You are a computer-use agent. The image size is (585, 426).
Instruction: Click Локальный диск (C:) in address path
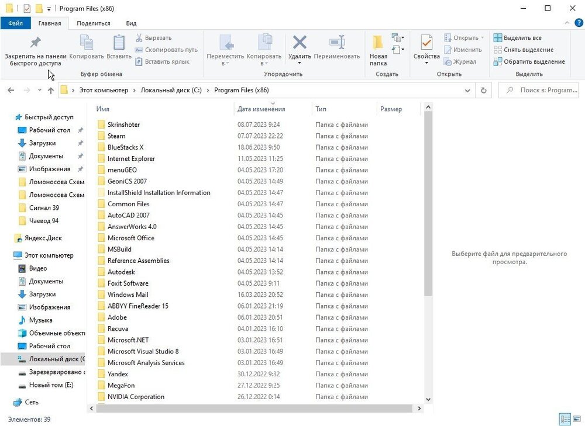click(171, 90)
